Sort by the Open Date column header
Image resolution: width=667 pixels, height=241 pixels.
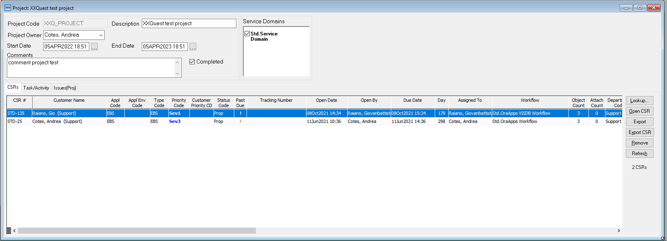(x=326, y=103)
